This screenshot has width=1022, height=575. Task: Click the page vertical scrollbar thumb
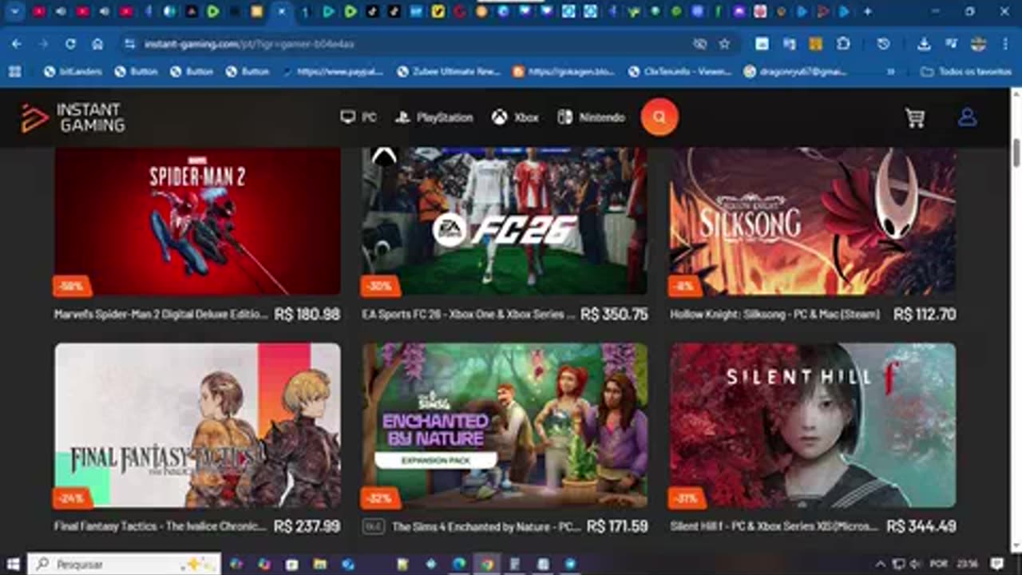1016,152
